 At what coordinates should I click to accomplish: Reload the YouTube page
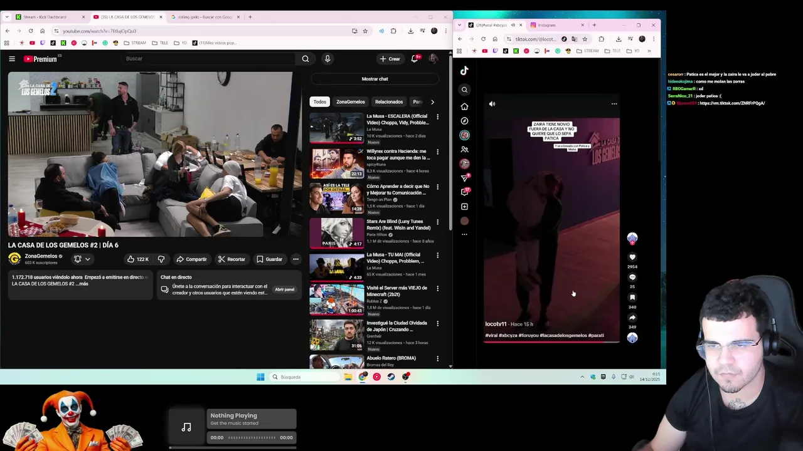click(31, 31)
